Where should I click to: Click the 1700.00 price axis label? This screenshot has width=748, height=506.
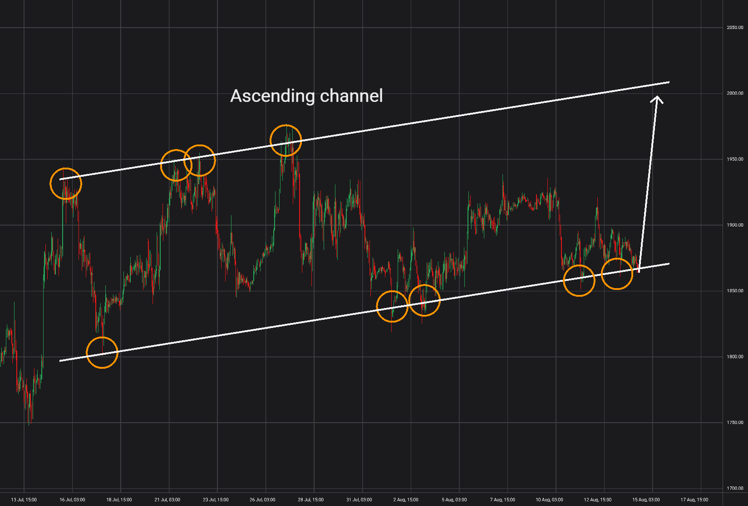[x=735, y=488]
